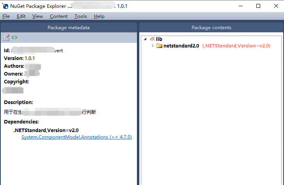Select the lib tree item
284x185 pixels.
(x=159, y=39)
